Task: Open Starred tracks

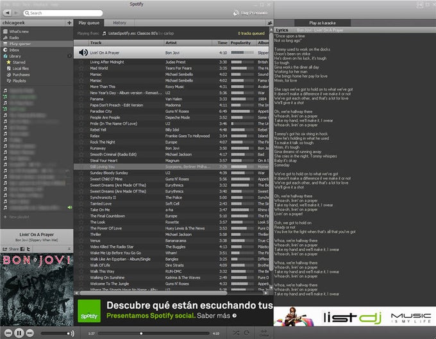Action: pos(19,62)
